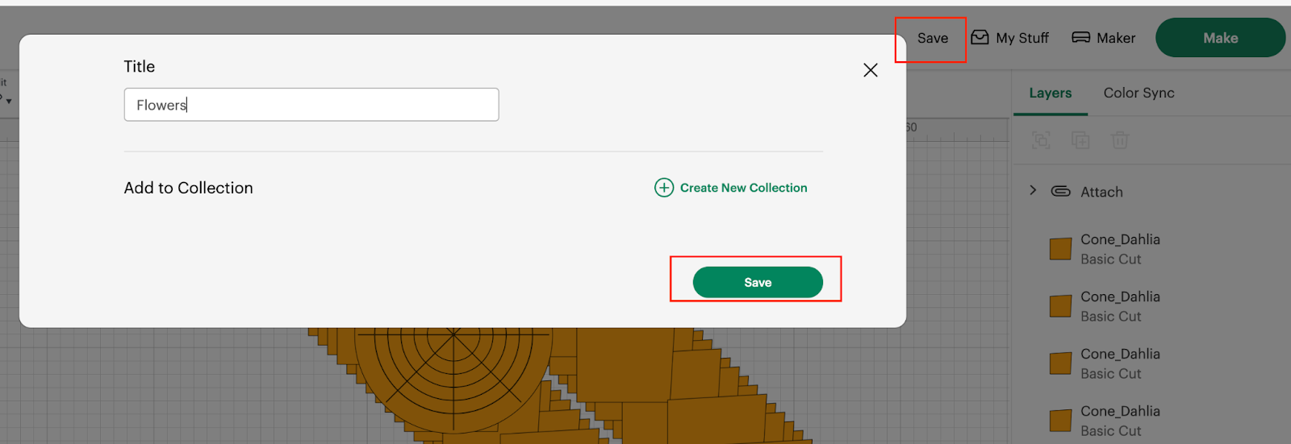Click the Delete trash icon in Layers
1291x444 pixels.
point(1120,140)
